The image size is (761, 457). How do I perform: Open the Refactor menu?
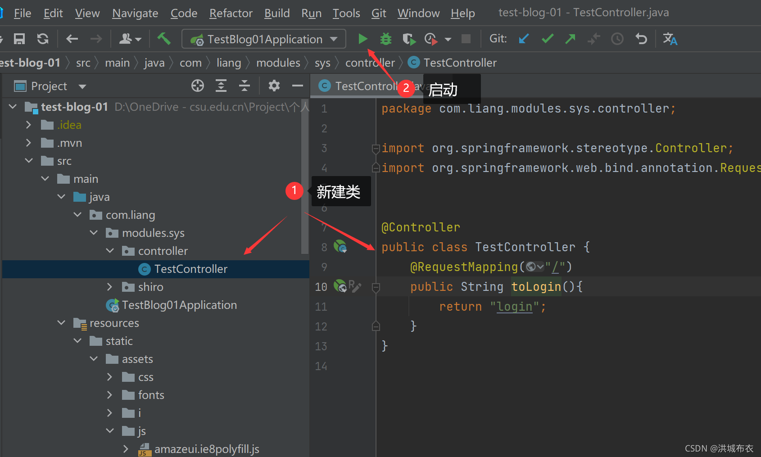pos(231,13)
